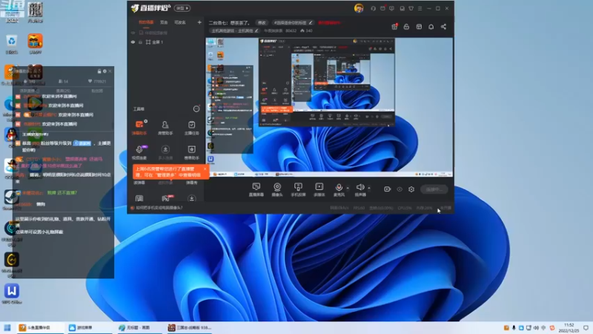Open the 主播任务 streamer tasks tool
The width and height of the screenshot is (593, 334).
click(x=191, y=128)
